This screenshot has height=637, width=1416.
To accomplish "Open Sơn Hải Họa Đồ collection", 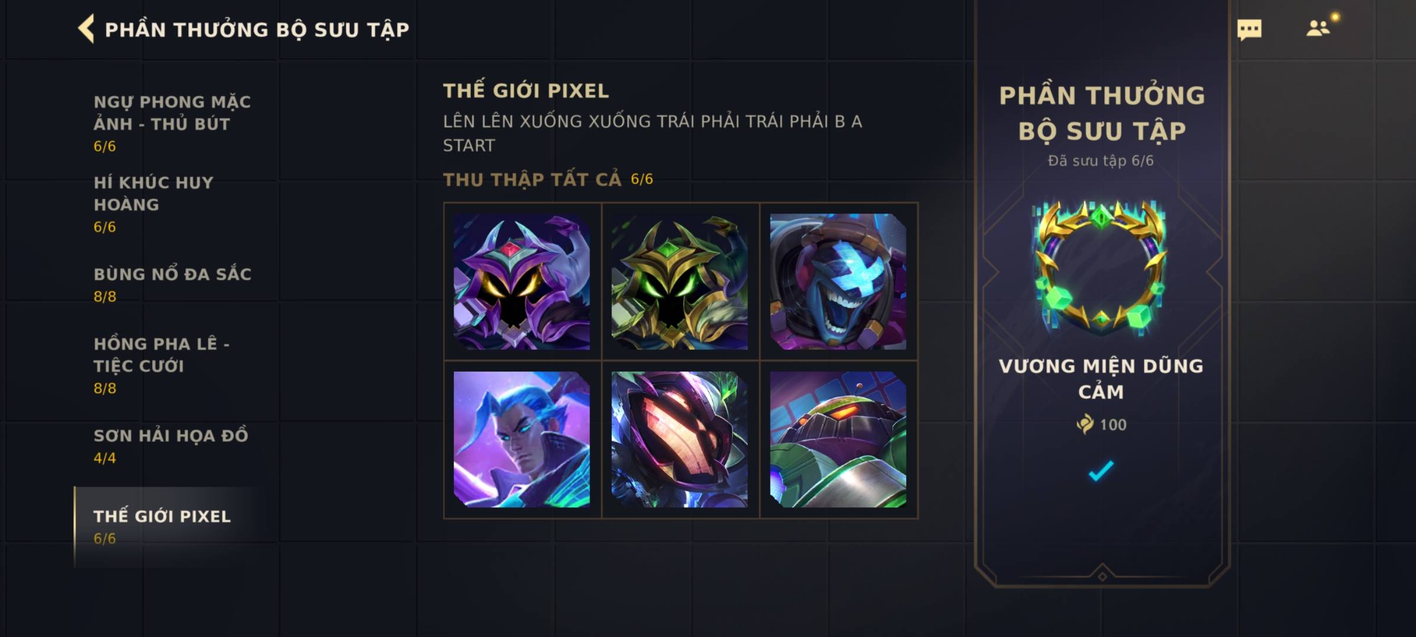I will (x=171, y=446).
